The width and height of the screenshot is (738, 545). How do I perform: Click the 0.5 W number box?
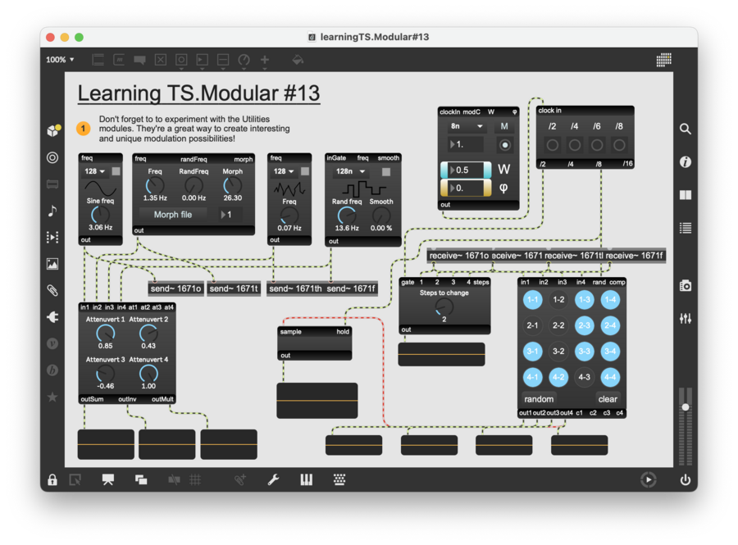466,170
